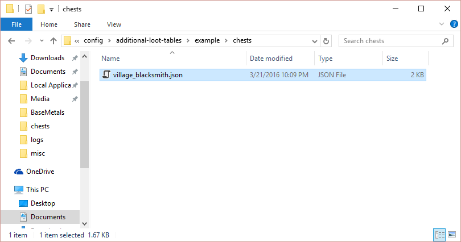Click the search magnifier icon
The image size is (461, 242).
click(446, 41)
